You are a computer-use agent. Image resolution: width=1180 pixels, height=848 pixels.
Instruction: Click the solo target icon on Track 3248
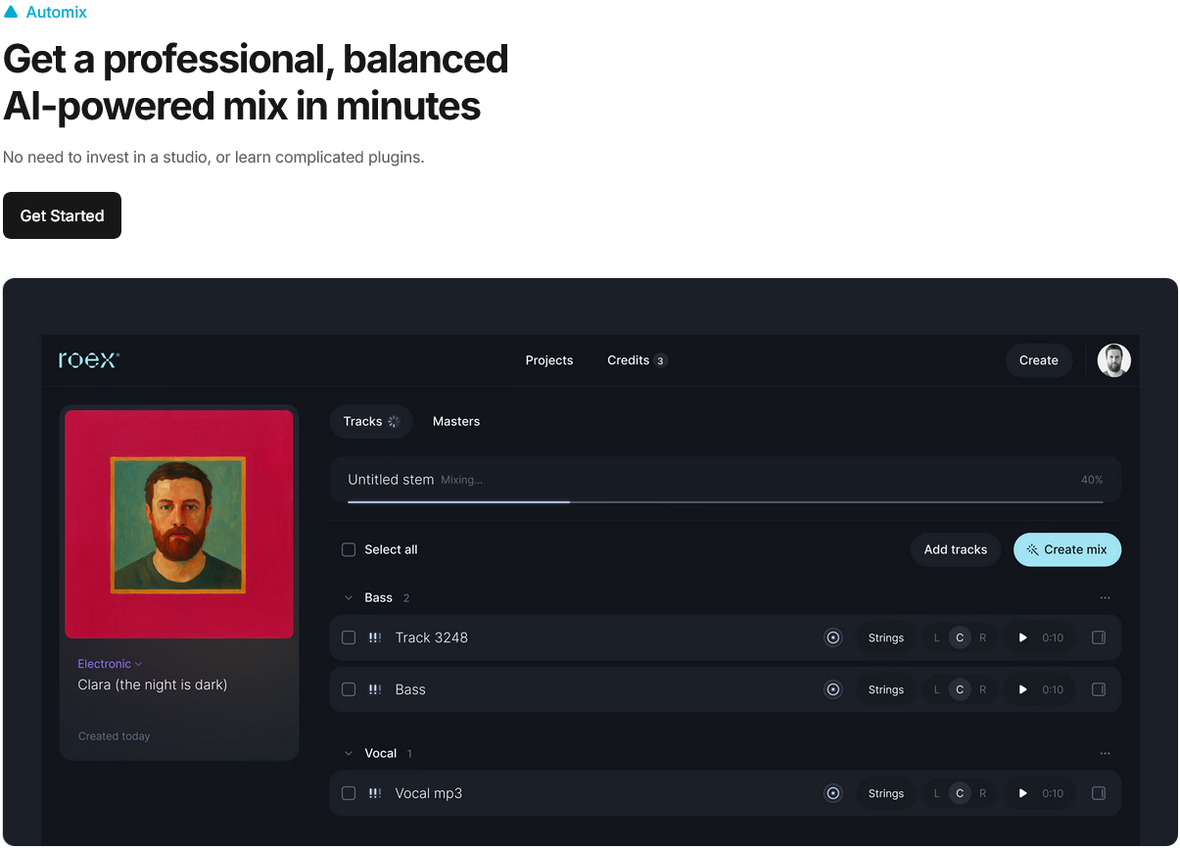(x=833, y=637)
